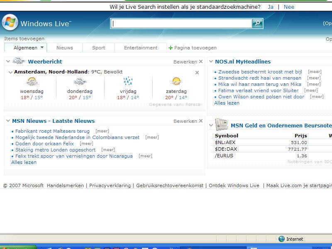The width and height of the screenshot is (332, 249).
Task: Click the green plus Pagina toevoegen icon
Action: [x=171, y=48]
